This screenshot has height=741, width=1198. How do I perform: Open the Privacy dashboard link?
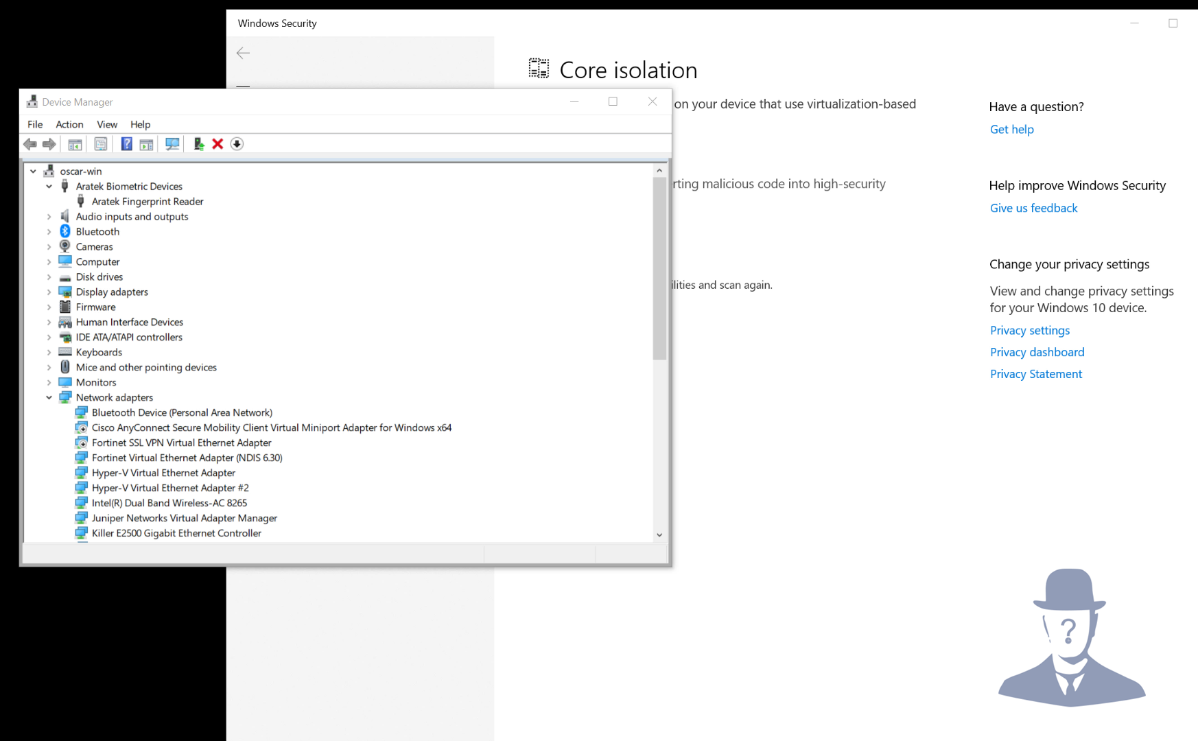[1037, 352]
